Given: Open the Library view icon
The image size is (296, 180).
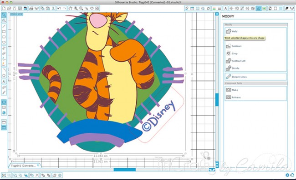Looking at the screenshot, I should 4,107.
